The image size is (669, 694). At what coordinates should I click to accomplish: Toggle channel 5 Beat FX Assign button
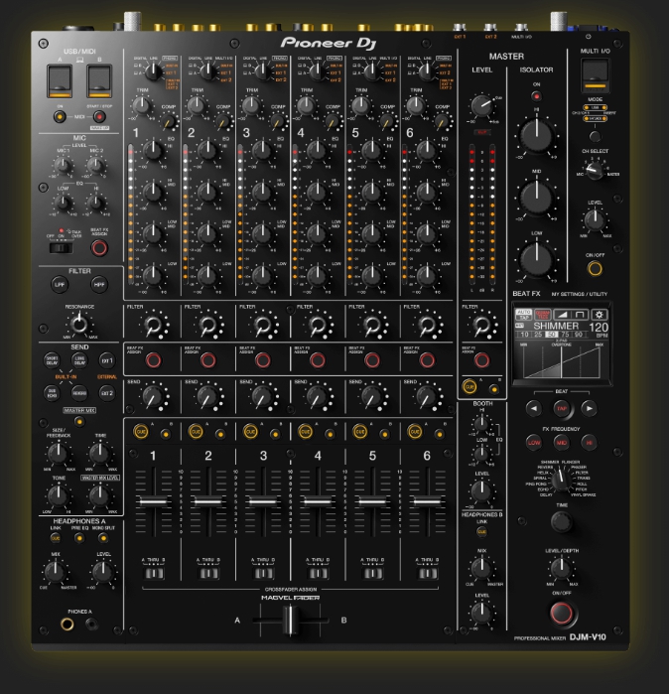[x=372, y=360]
